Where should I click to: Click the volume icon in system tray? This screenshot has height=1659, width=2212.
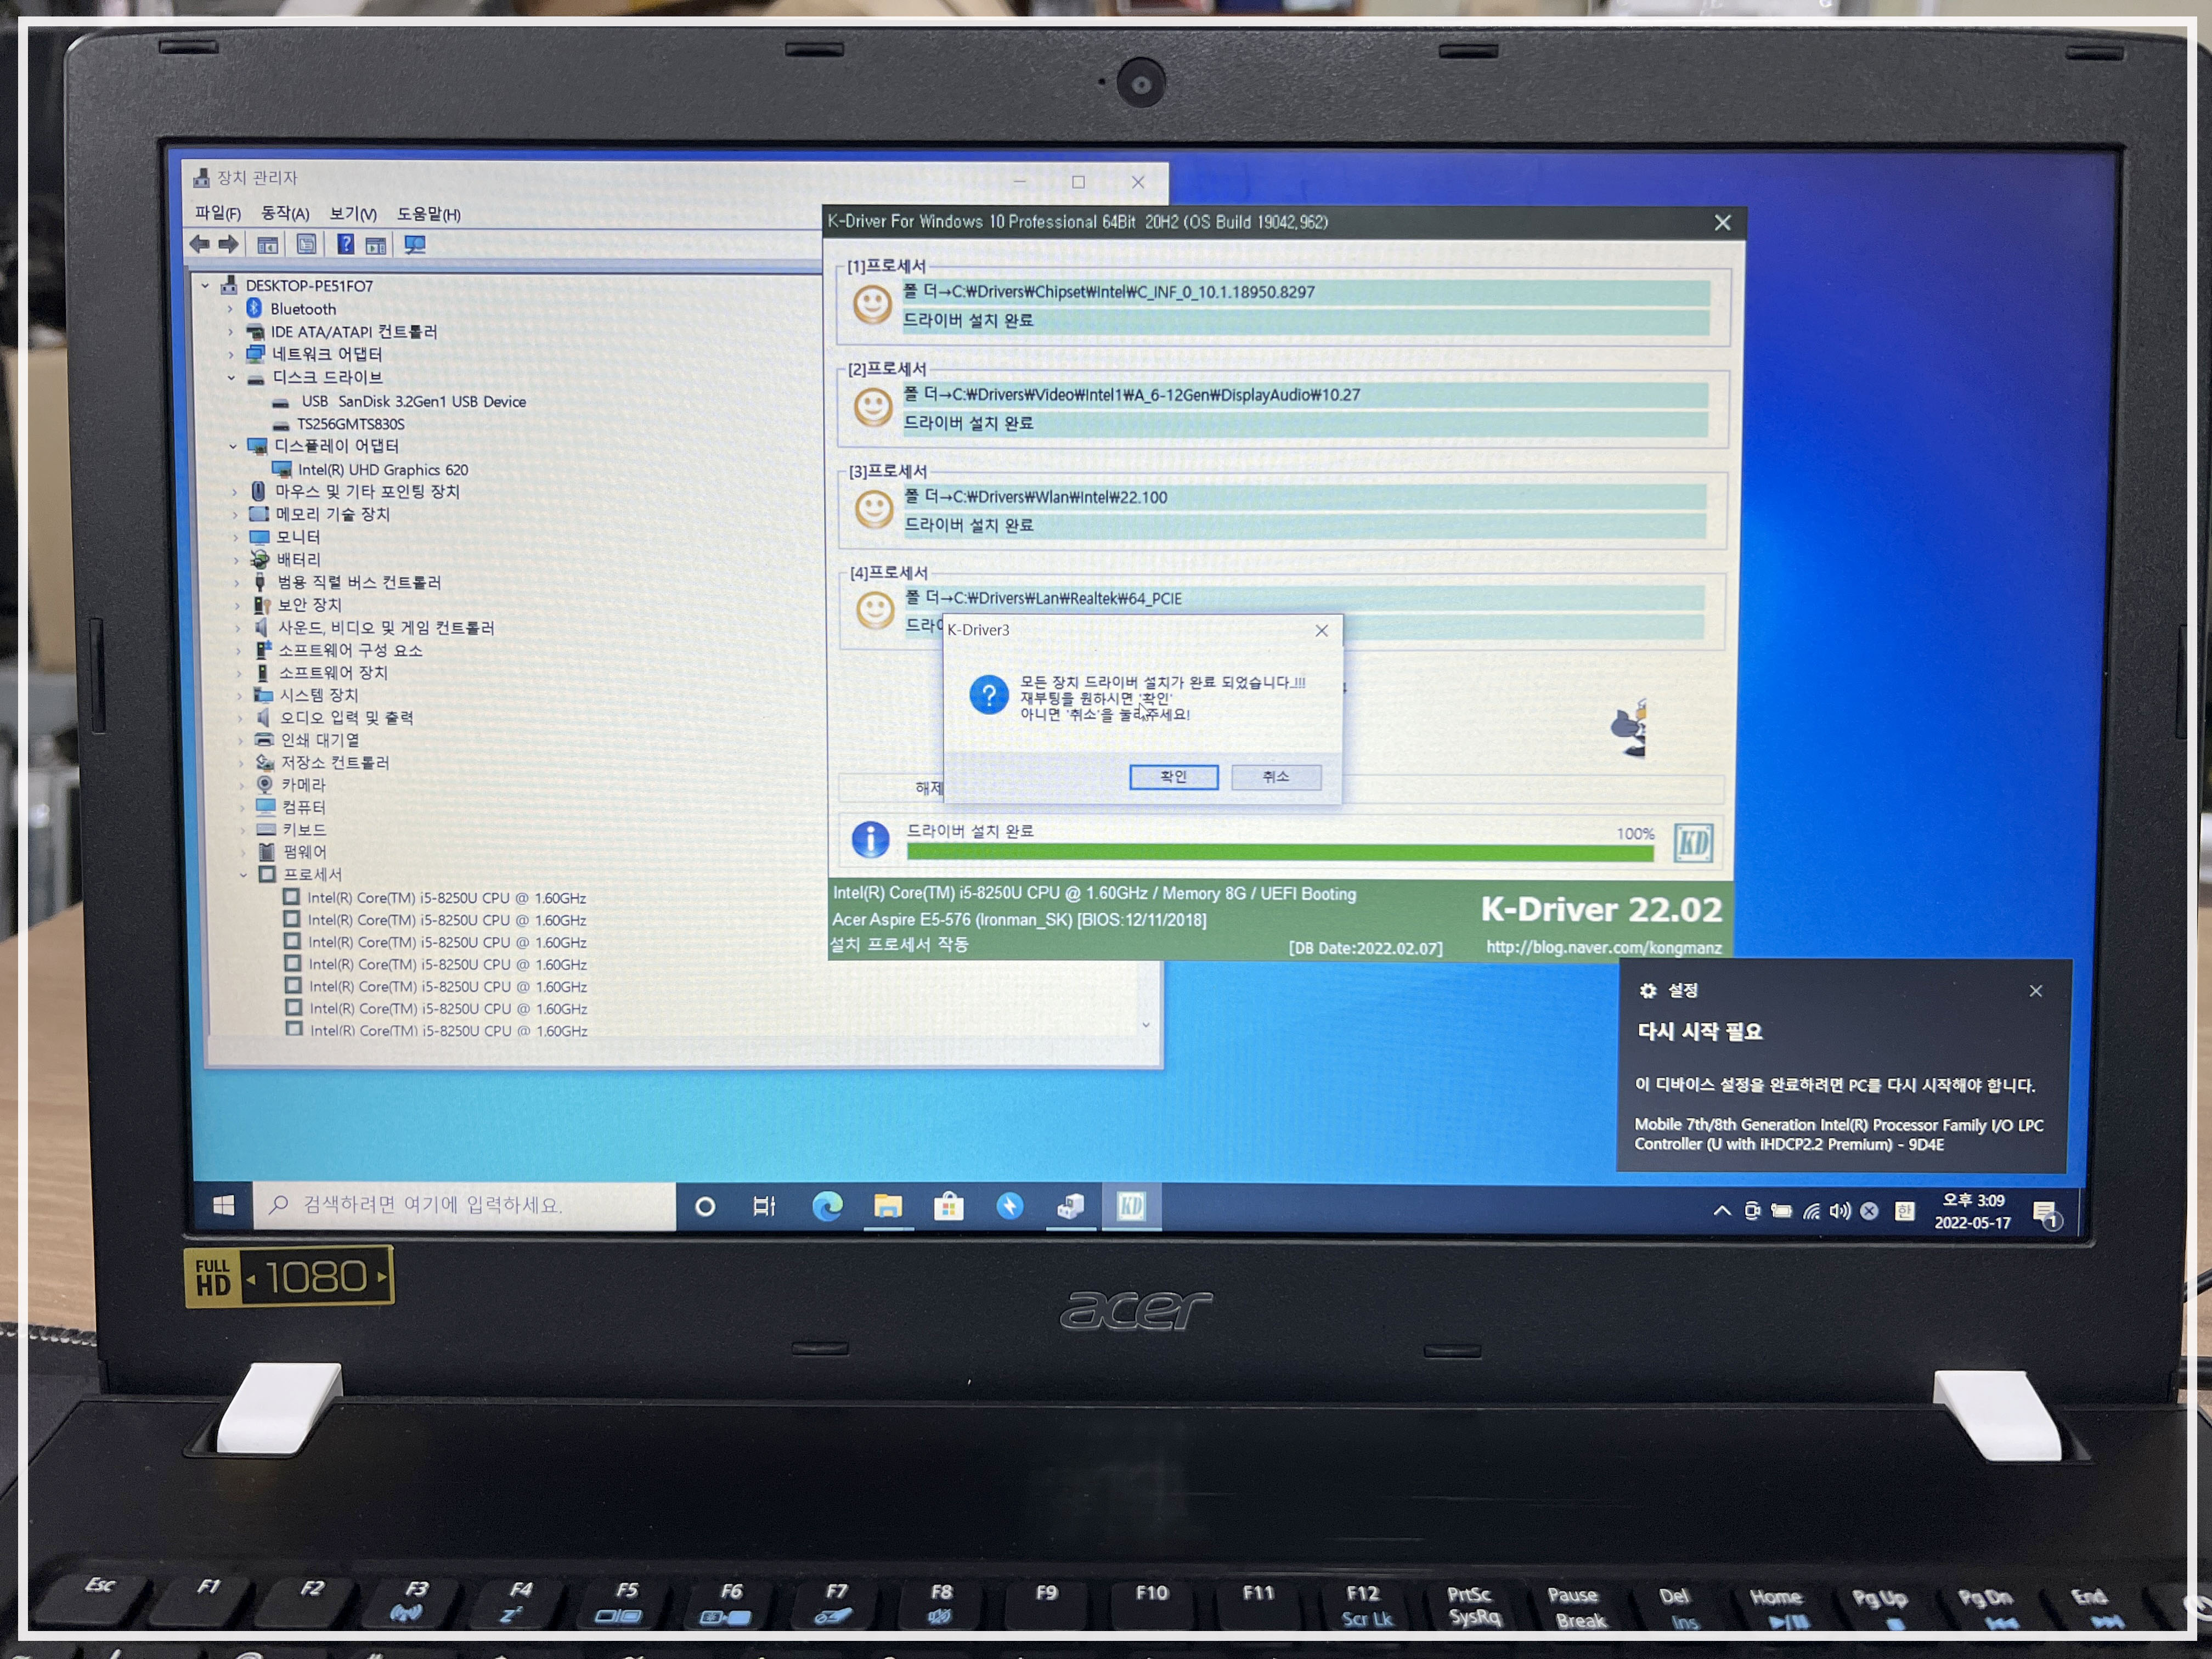[1839, 1212]
